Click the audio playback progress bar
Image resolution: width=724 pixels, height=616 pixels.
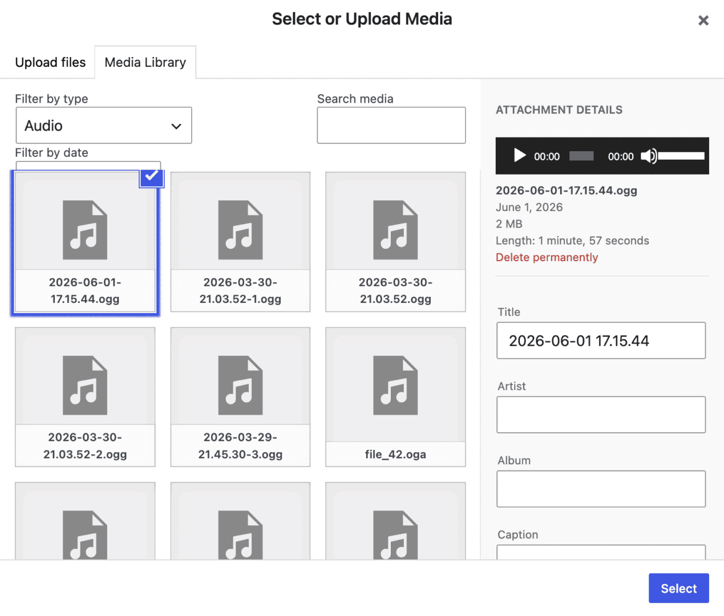[581, 156]
